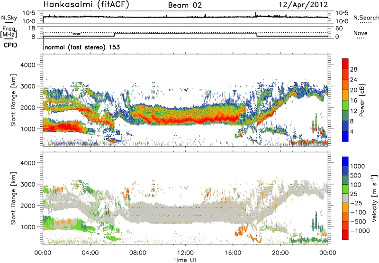
Task: Click the '4000' tick of the power panel
Action: coord(28,65)
